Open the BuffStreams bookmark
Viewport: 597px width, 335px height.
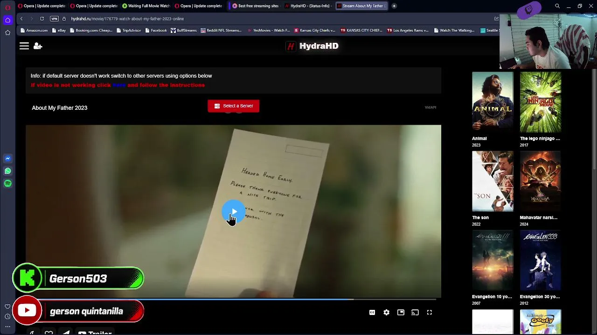pyautogui.click(x=184, y=31)
